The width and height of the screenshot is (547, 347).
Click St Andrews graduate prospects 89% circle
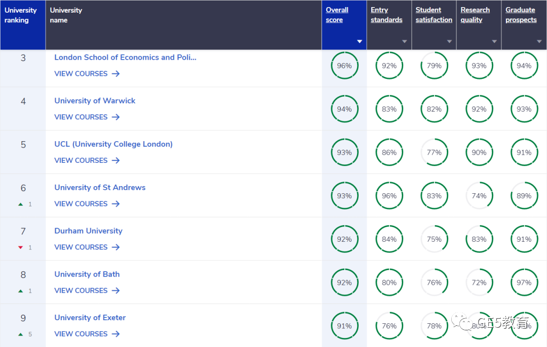pyautogui.click(x=524, y=196)
